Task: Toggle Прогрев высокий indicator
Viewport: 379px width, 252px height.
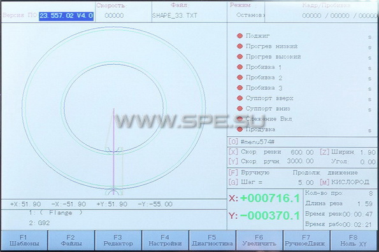Action: 240,57
